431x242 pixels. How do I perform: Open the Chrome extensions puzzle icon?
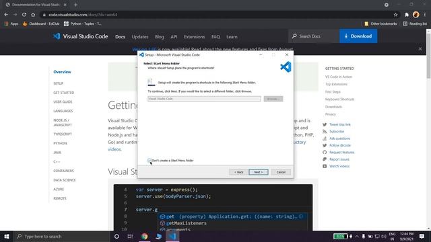tap(407, 15)
